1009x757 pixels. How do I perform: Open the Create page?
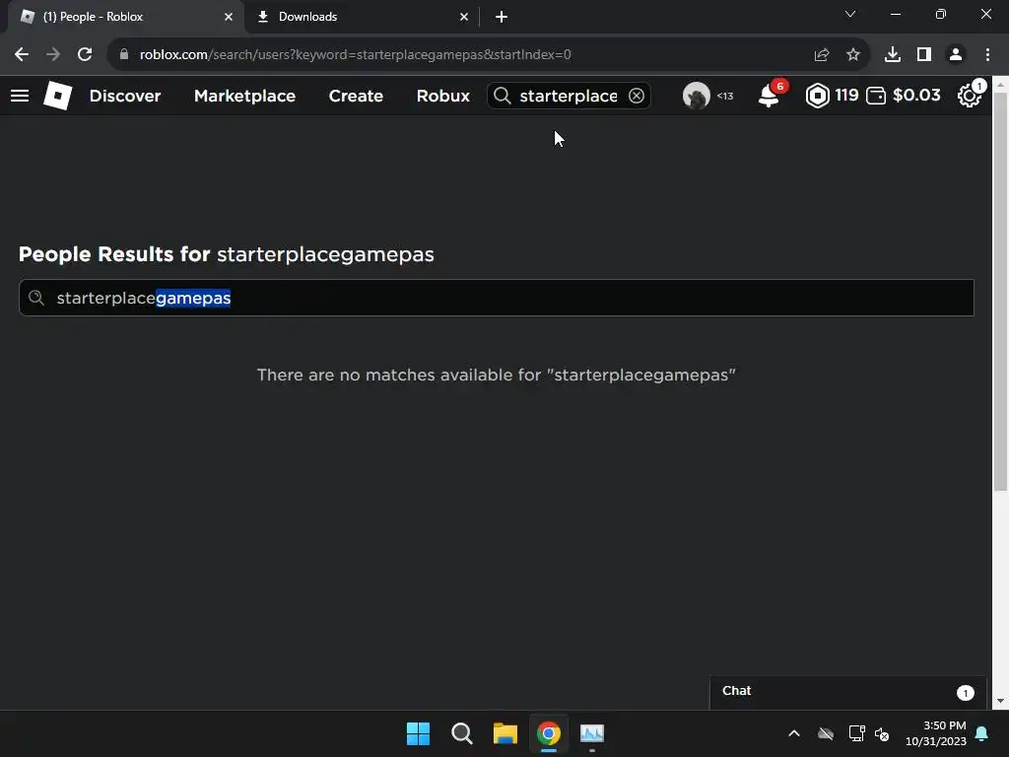356,96
